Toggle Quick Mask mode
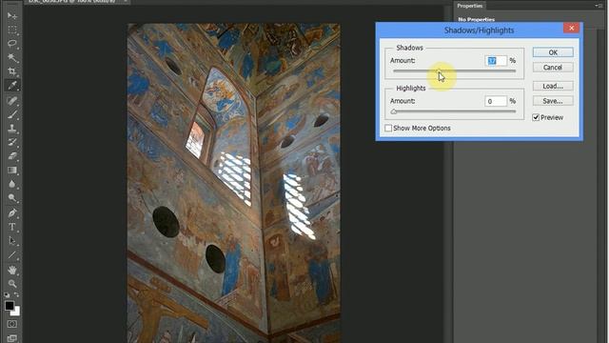The height and width of the screenshot is (343, 609). (x=12, y=324)
